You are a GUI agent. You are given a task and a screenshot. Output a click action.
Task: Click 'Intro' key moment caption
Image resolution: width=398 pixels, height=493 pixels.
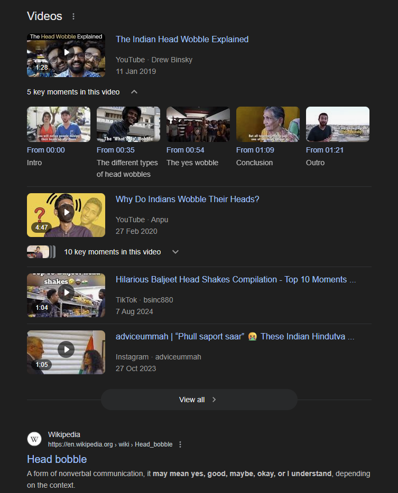34,163
